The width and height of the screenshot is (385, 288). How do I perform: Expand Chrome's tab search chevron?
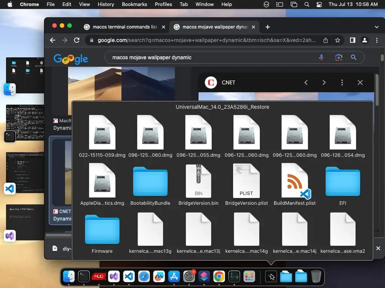point(377,27)
